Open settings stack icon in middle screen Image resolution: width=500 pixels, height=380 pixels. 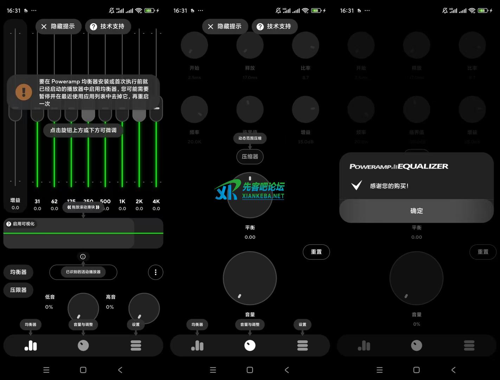click(x=302, y=346)
